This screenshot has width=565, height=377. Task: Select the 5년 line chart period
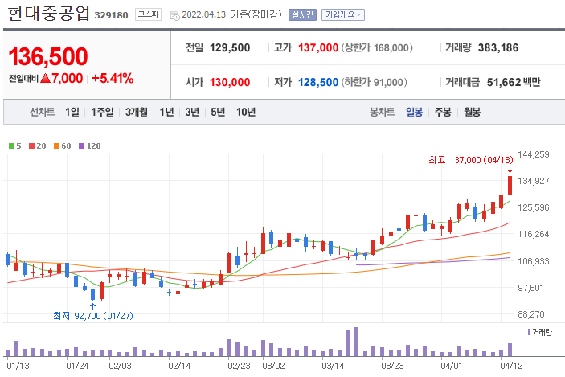pyautogui.click(x=218, y=112)
